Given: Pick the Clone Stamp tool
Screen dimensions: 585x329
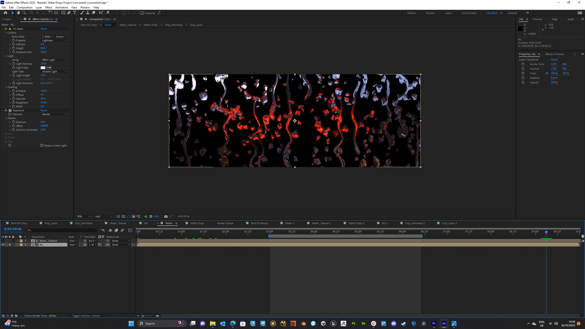Looking at the screenshot, I should tap(88, 13).
